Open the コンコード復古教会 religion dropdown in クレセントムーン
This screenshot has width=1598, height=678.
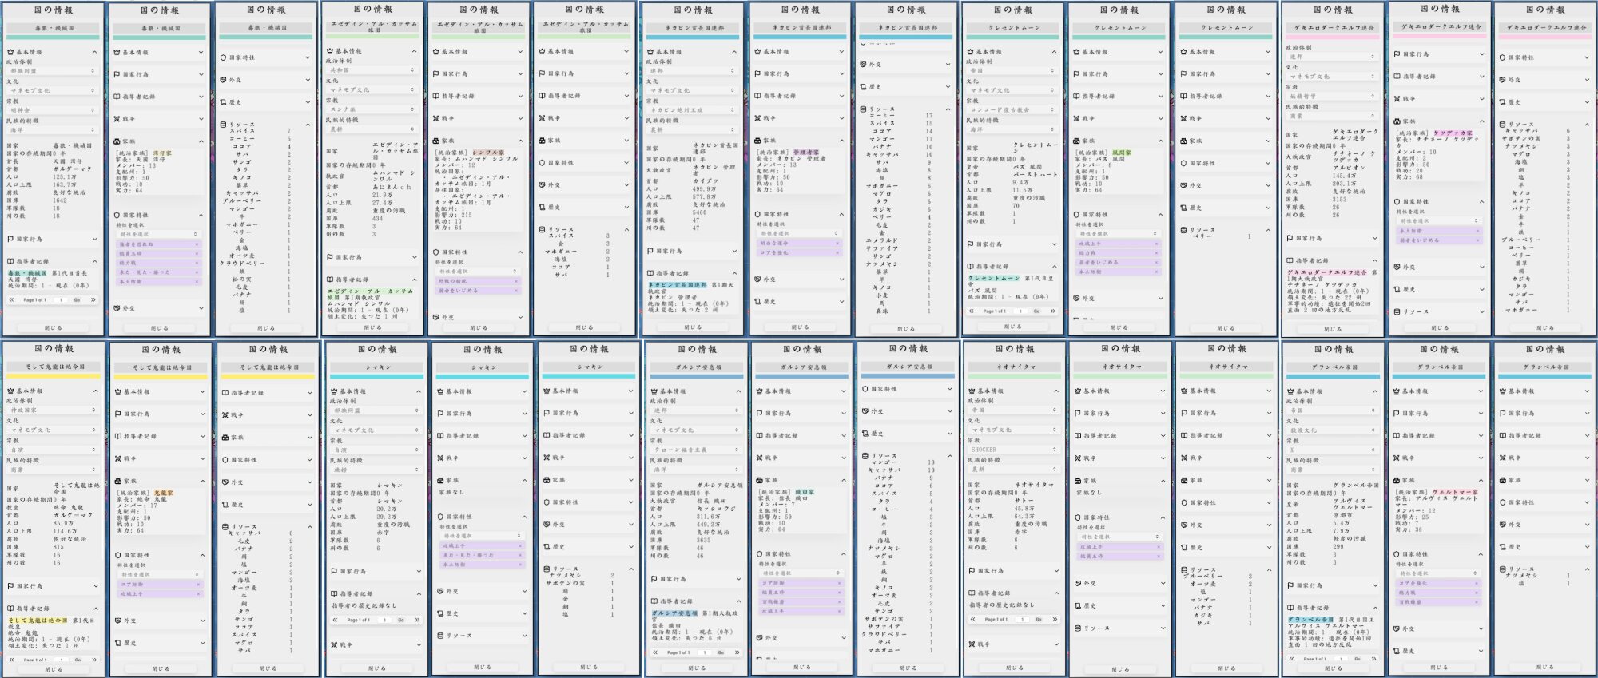(x=1011, y=110)
